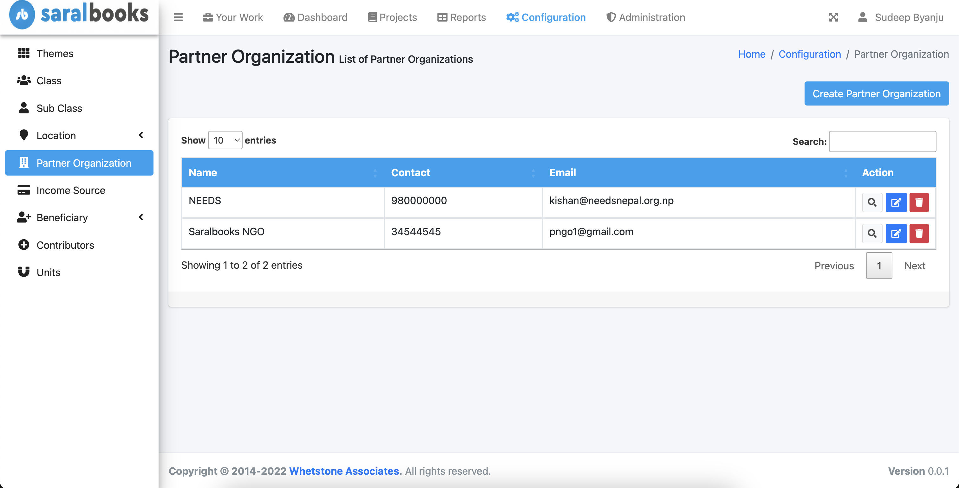
Task: Open the Projects menu
Action: [x=392, y=17]
